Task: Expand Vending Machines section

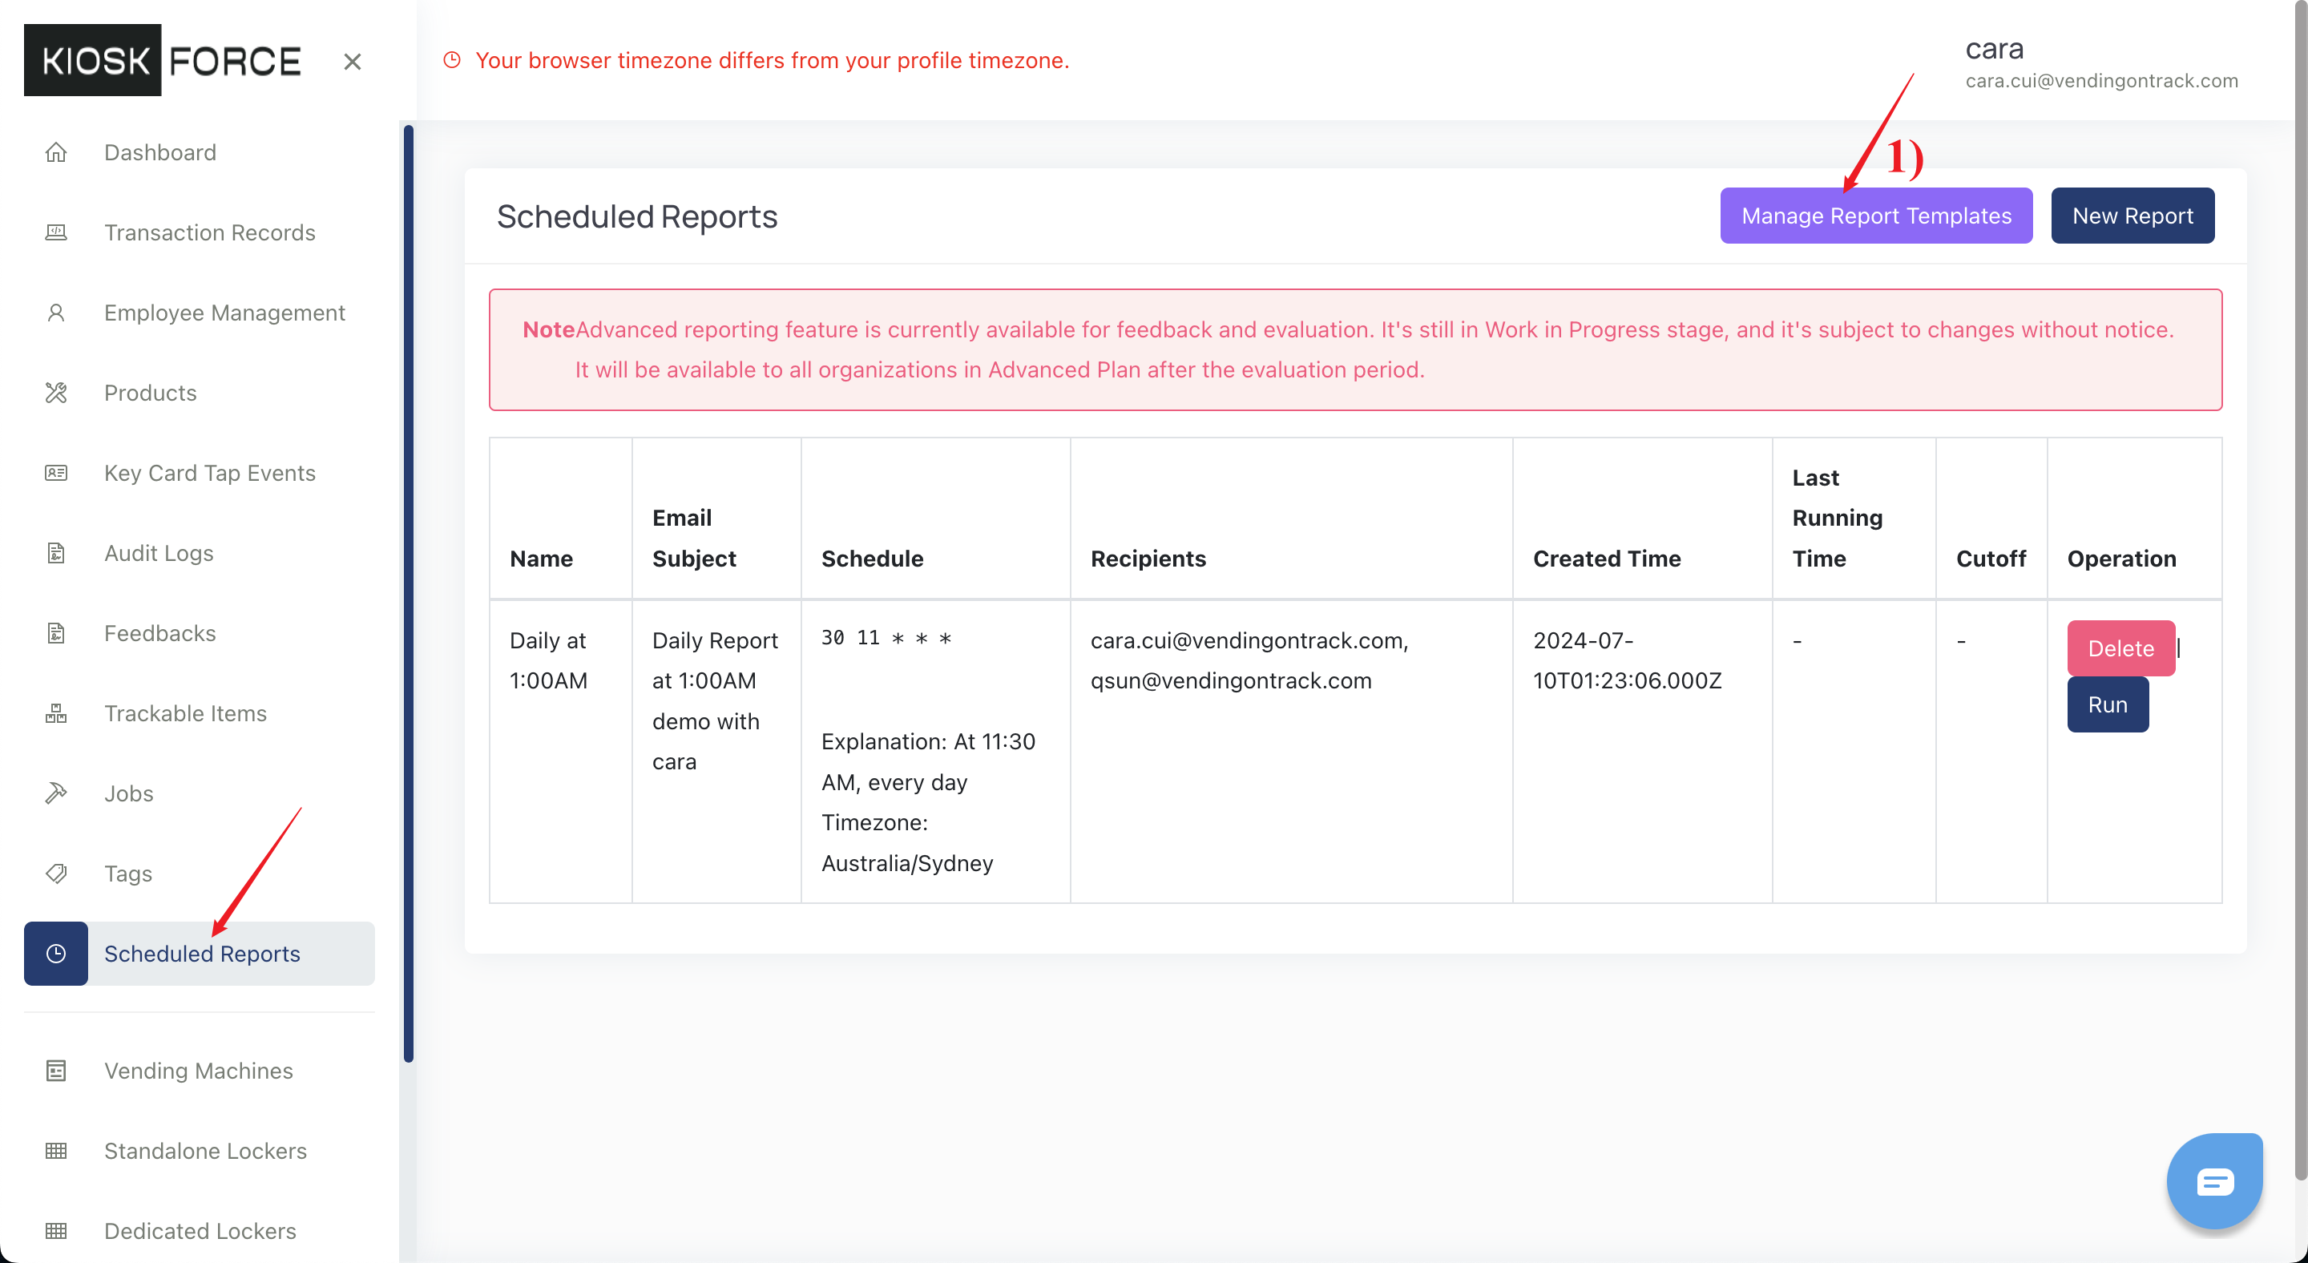Action: pyautogui.click(x=199, y=1071)
